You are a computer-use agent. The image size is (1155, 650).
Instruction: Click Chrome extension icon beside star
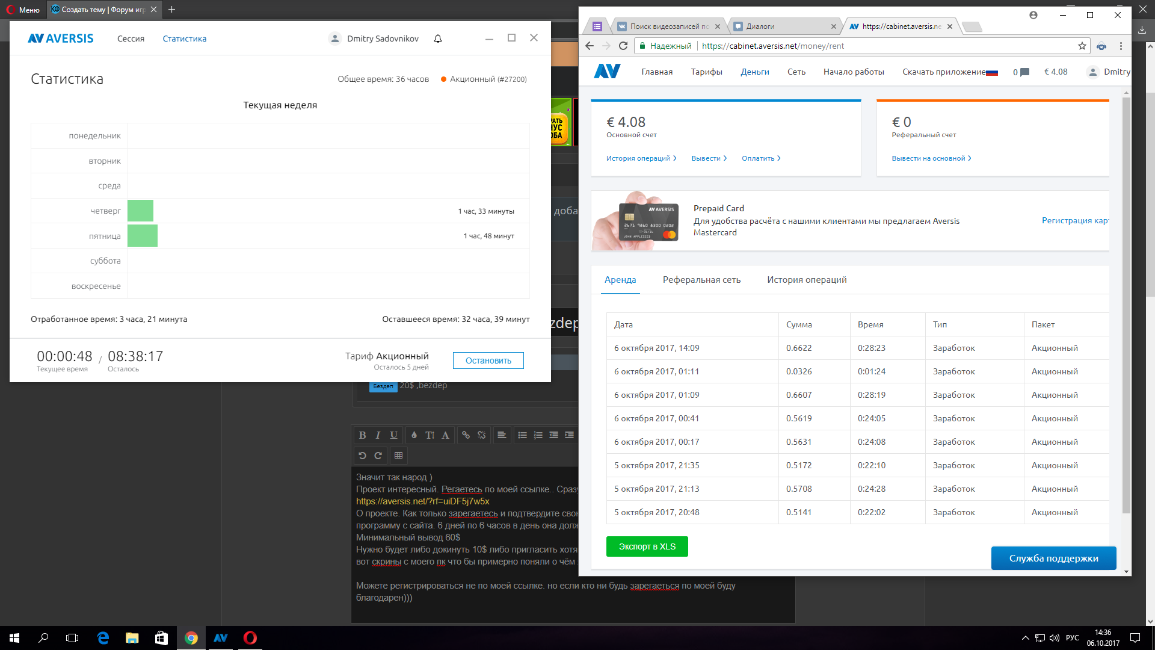pyautogui.click(x=1101, y=46)
